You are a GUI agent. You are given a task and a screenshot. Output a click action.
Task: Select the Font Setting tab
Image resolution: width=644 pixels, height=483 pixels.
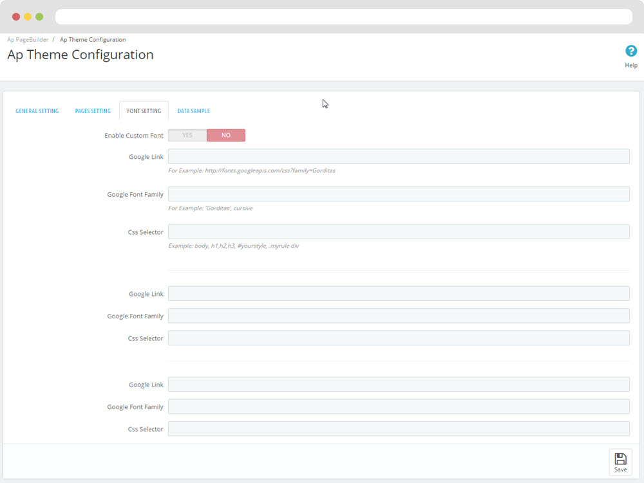pyautogui.click(x=144, y=111)
